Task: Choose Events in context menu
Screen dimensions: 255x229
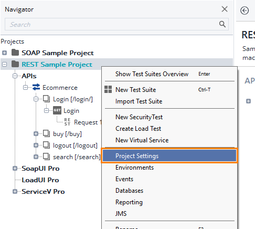Action: pos(169,179)
